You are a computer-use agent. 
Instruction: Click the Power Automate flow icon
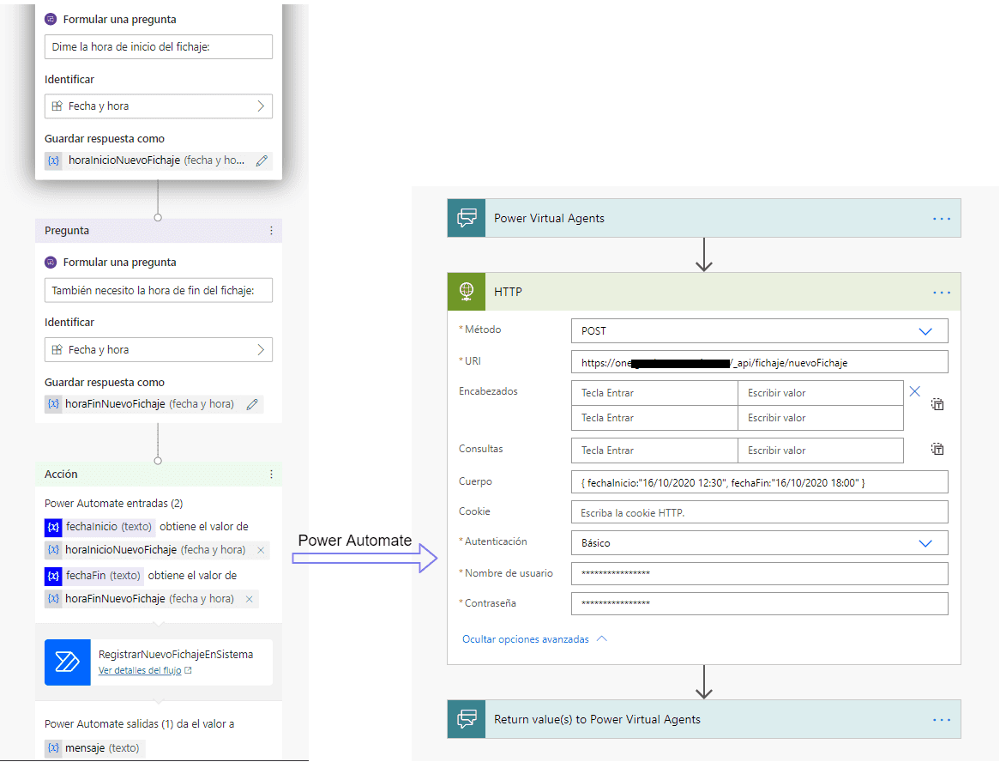point(68,662)
